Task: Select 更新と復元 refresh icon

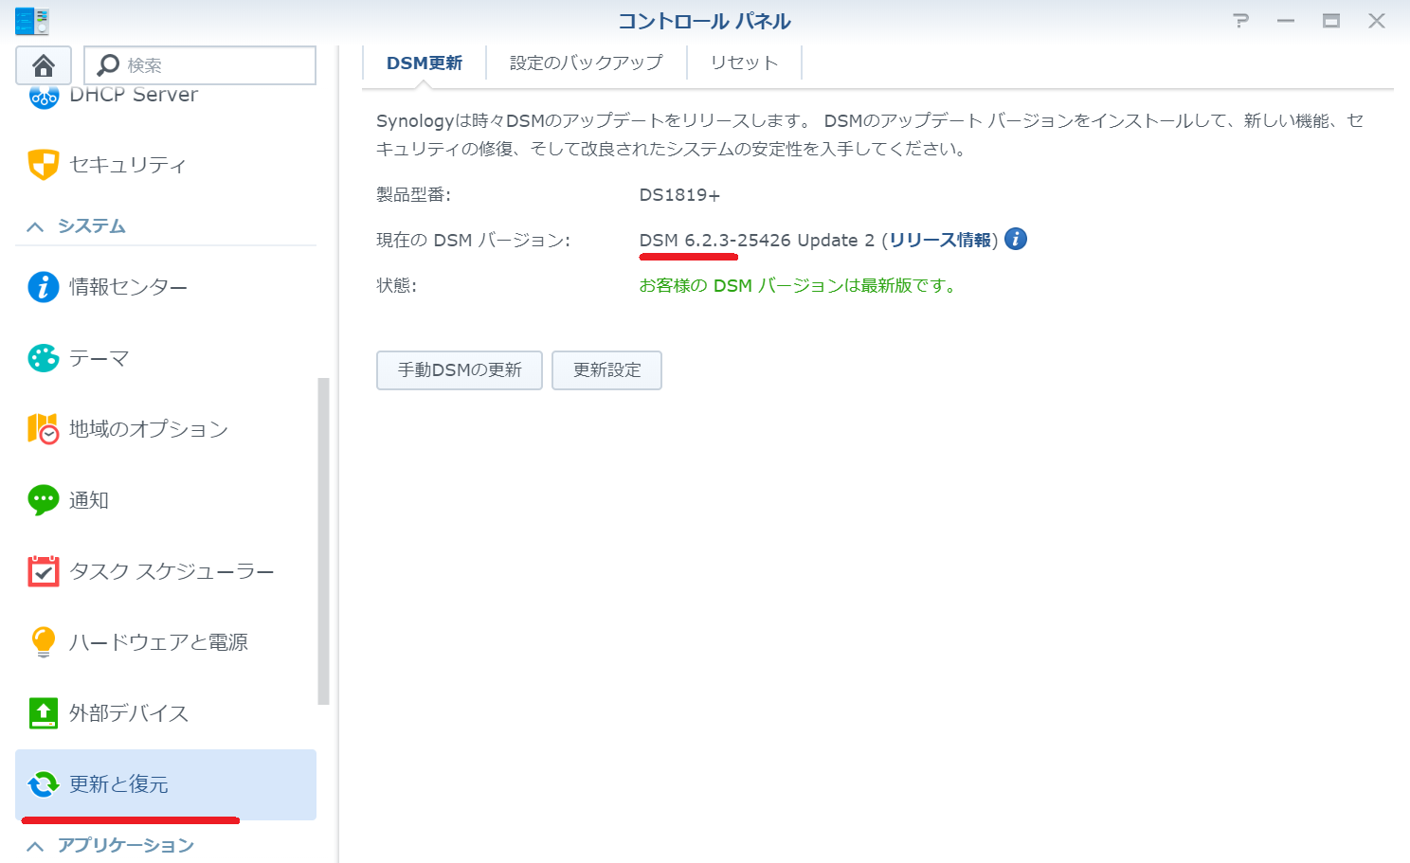Action: point(44,784)
